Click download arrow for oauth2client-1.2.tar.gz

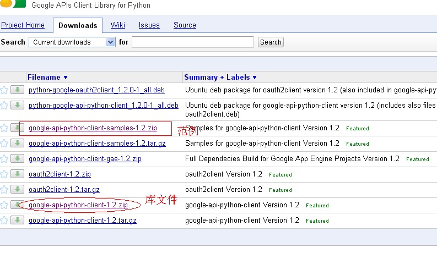[x=17, y=189]
